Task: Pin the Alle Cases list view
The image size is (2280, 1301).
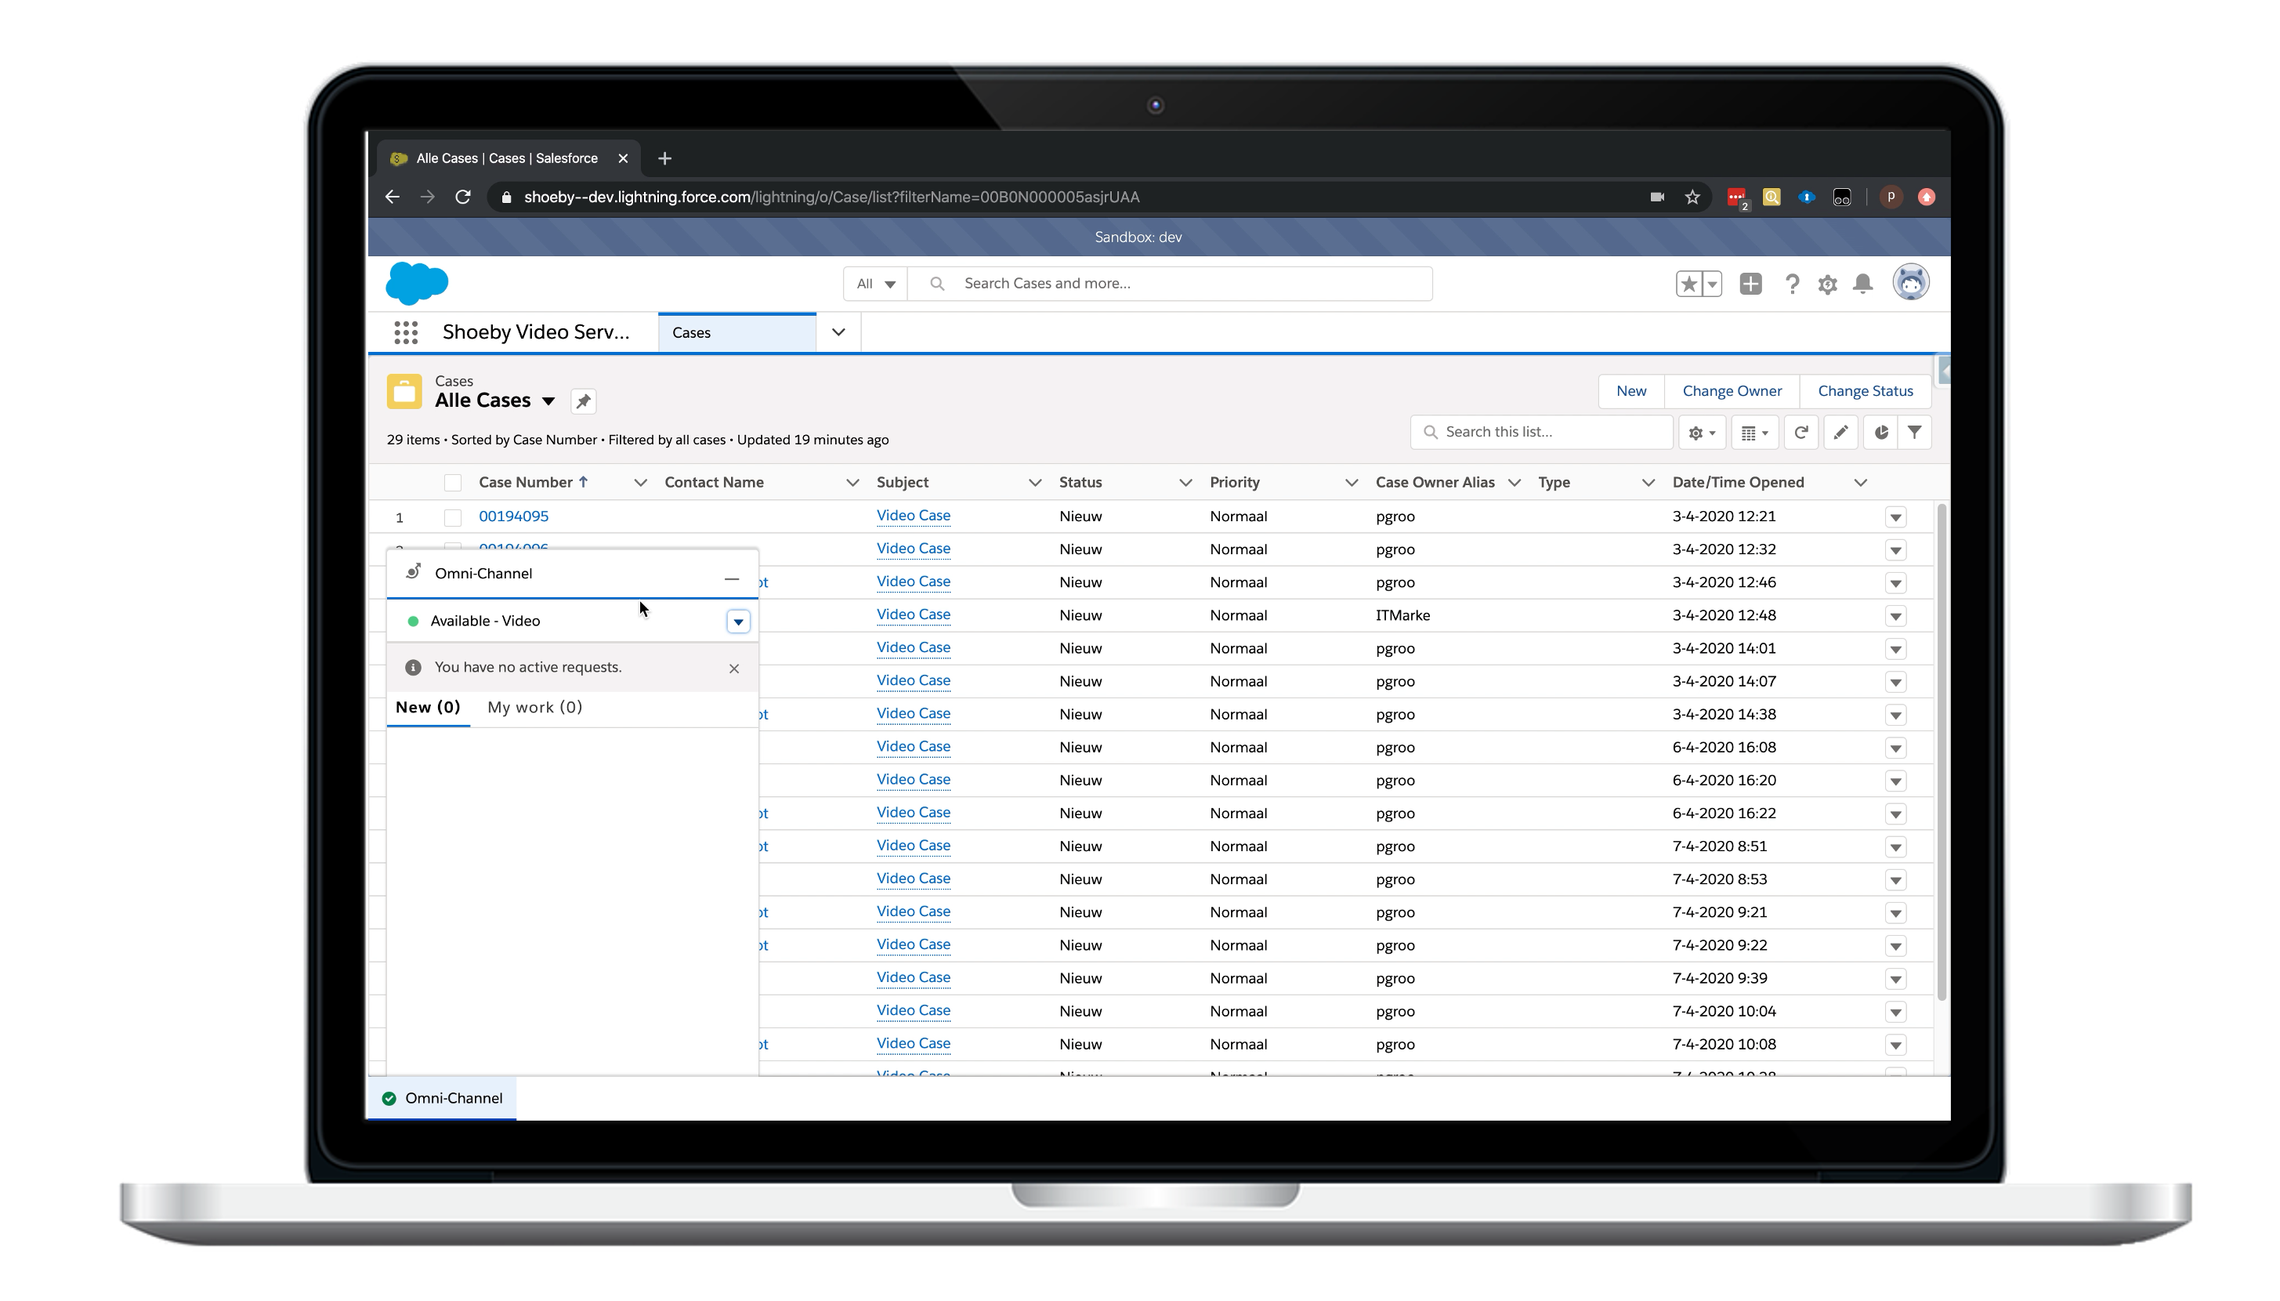Action: (x=583, y=401)
